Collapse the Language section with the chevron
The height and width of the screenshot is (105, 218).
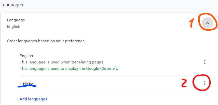207,23
